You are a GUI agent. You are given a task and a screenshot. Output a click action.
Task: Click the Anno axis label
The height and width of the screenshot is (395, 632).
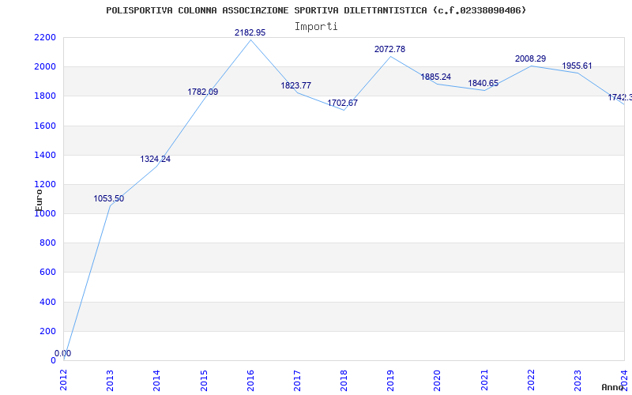613,387
